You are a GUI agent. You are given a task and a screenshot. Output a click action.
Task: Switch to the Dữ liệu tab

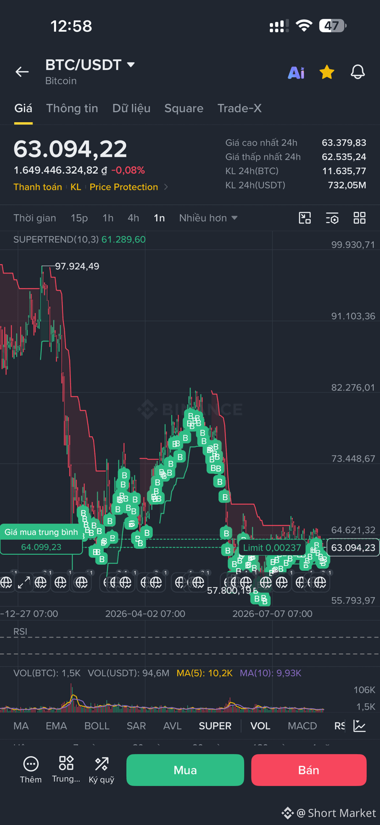pyautogui.click(x=131, y=108)
